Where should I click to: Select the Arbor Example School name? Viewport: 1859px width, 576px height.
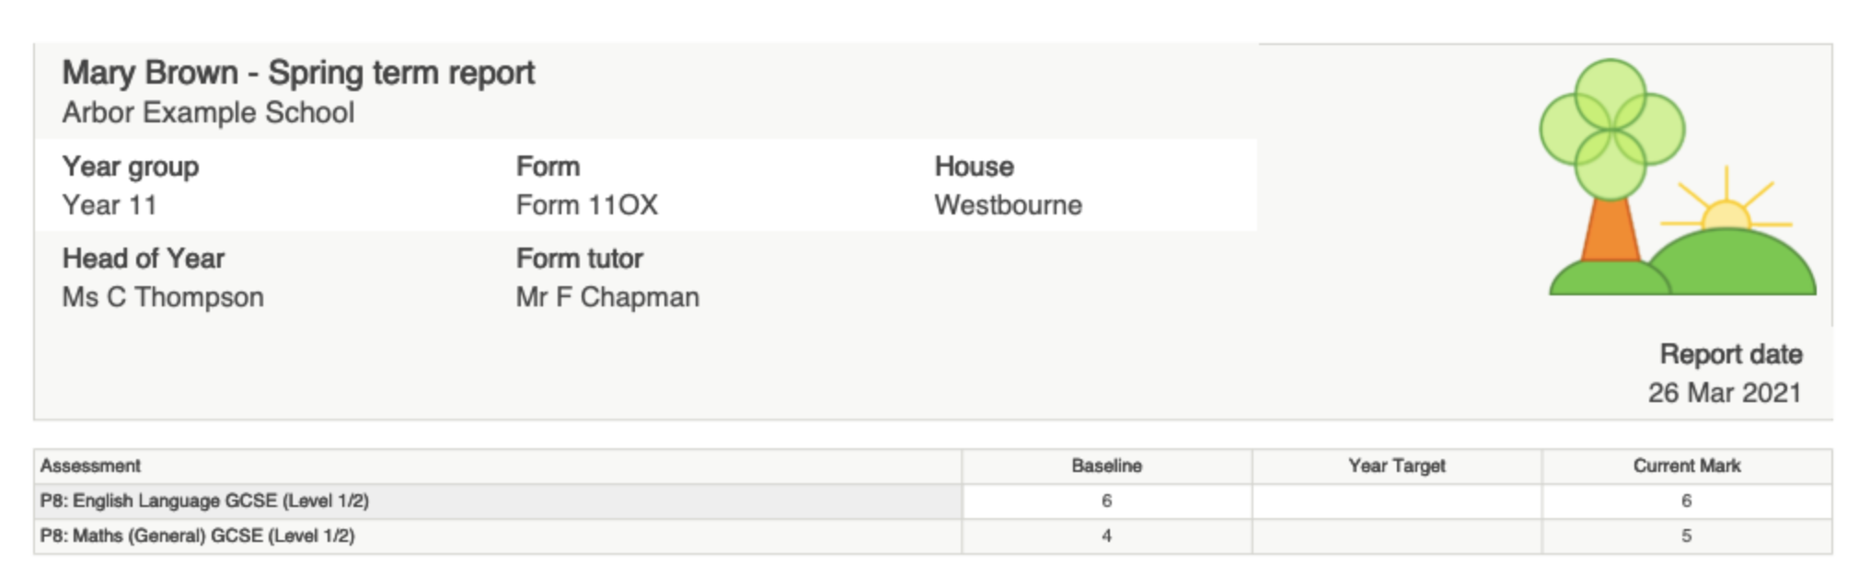tap(208, 112)
